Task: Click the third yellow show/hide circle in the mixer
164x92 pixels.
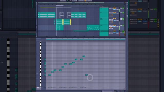Action: coord(125,34)
